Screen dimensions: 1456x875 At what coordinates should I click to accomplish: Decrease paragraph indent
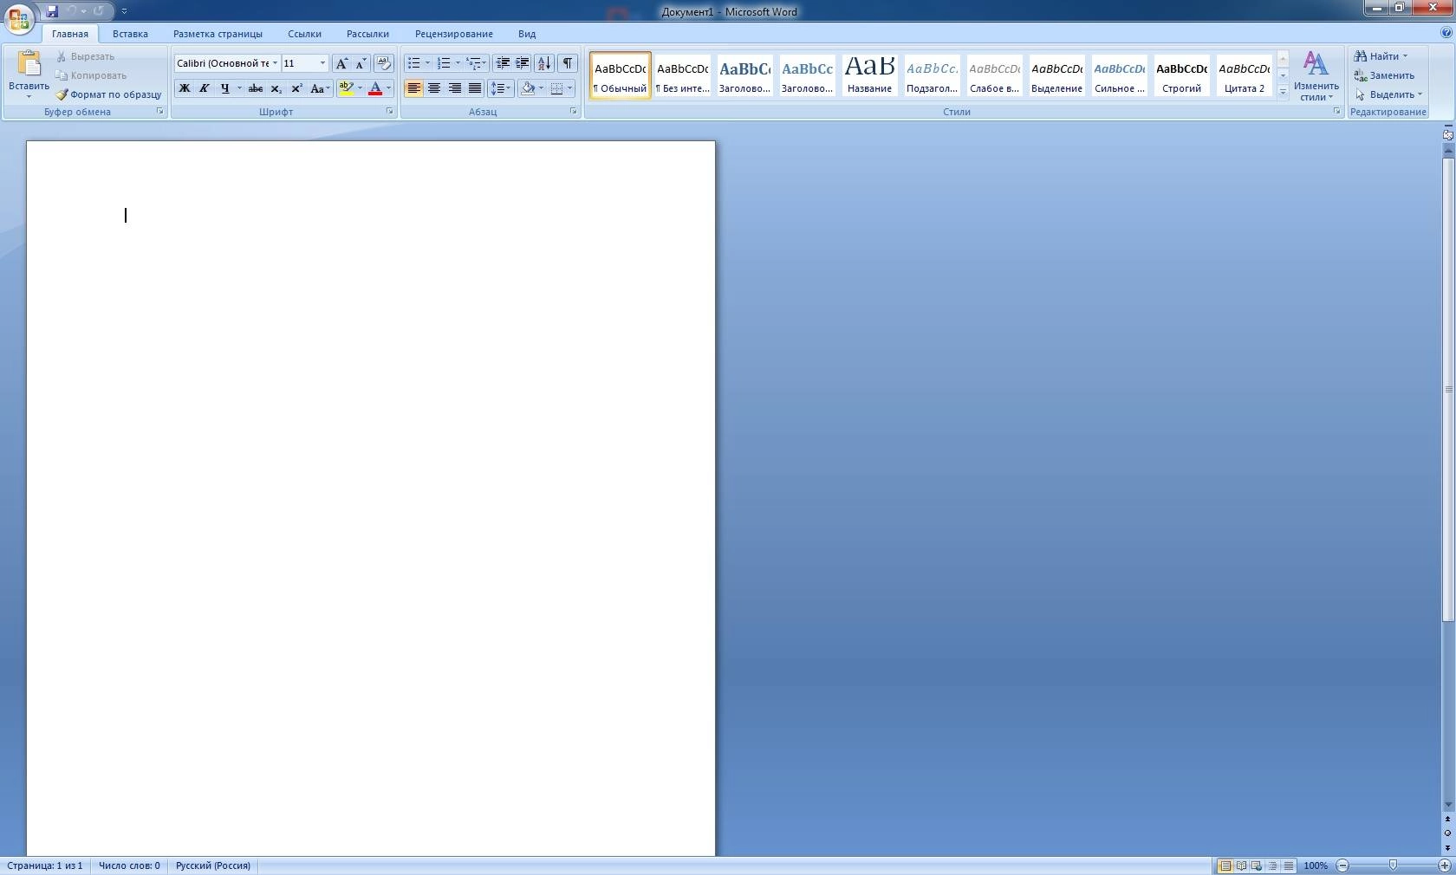pos(502,63)
